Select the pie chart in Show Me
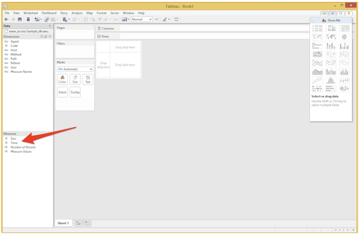This screenshot has width=360, height=236. (x=344, y=37)
